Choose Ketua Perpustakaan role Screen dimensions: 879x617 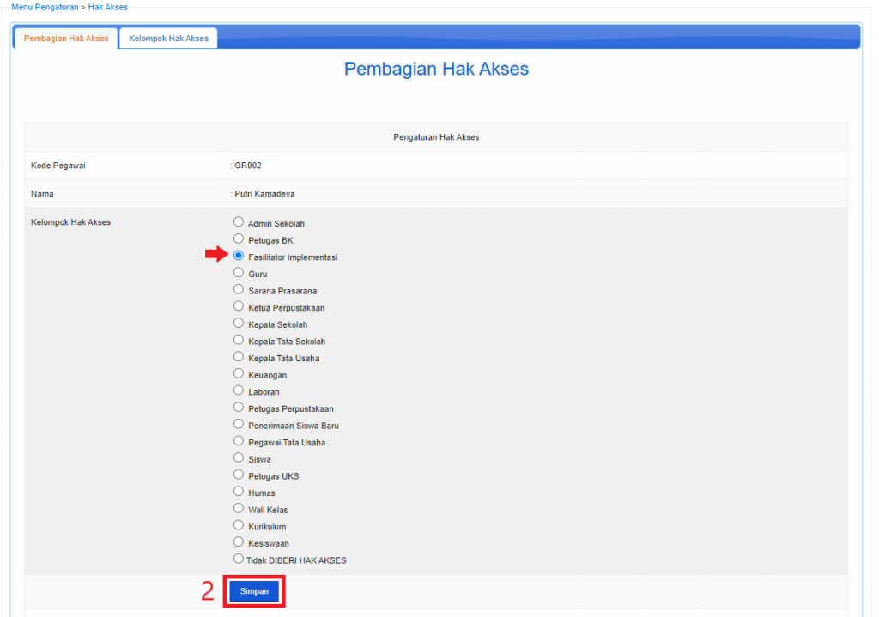pyautogui.click(x=238, y=306)
